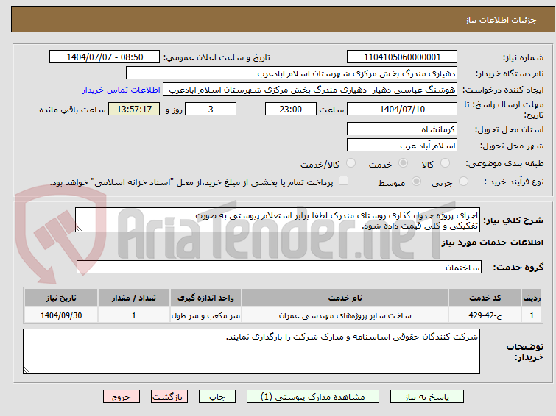Image resolution: width=556 pixels, height=416 pixels.
Task: Select the متوسط purchase type radio
Action: [x=416, y=182]
